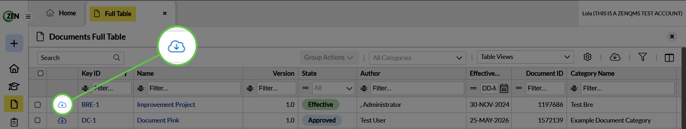Viewport: 686px width, 129px height.
Task: Open the DC-1 key link
Action: click(89, 120)
